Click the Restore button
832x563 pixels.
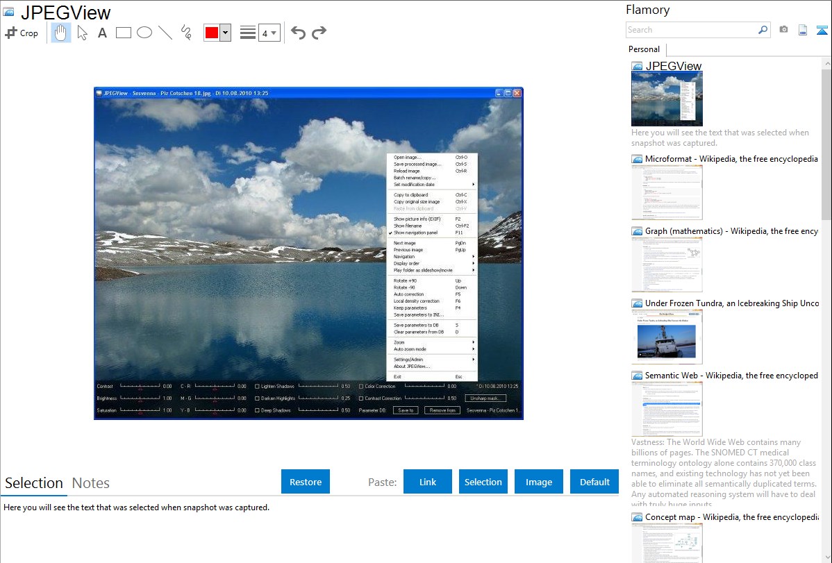coord(306,481)
